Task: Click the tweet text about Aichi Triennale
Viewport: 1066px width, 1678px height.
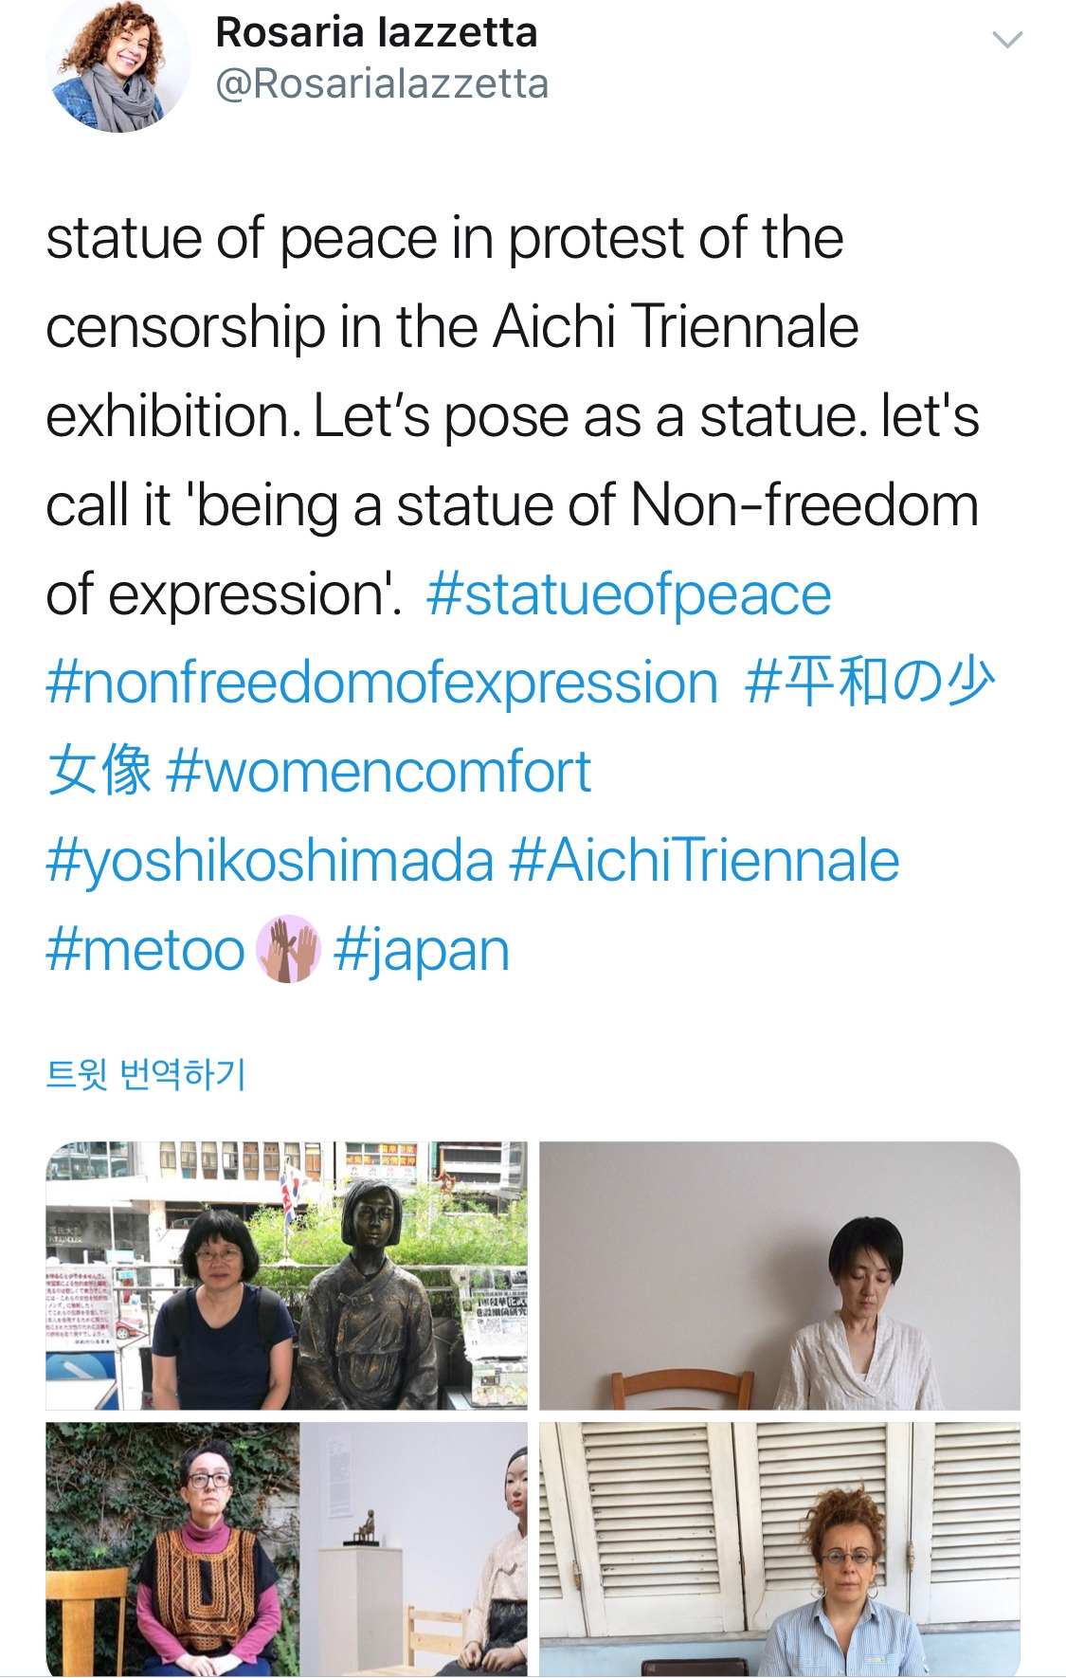Action: tap(512, 417)
